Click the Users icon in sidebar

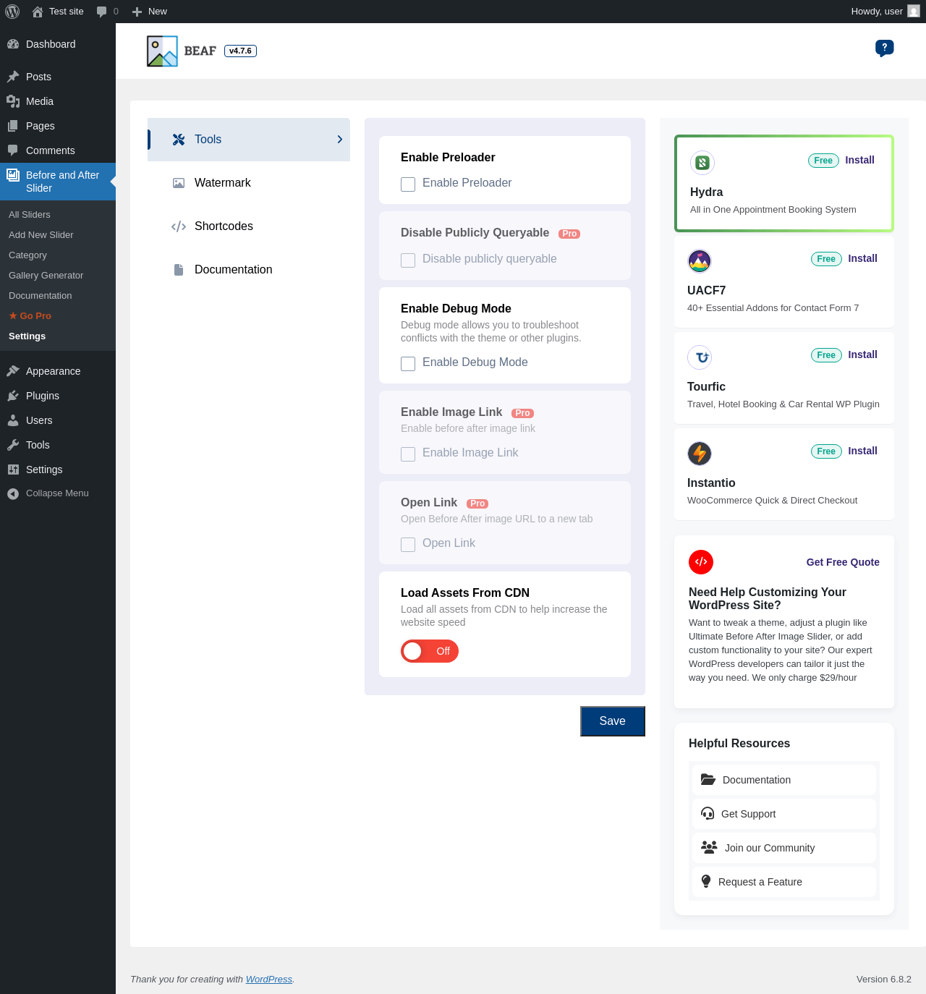13,420
